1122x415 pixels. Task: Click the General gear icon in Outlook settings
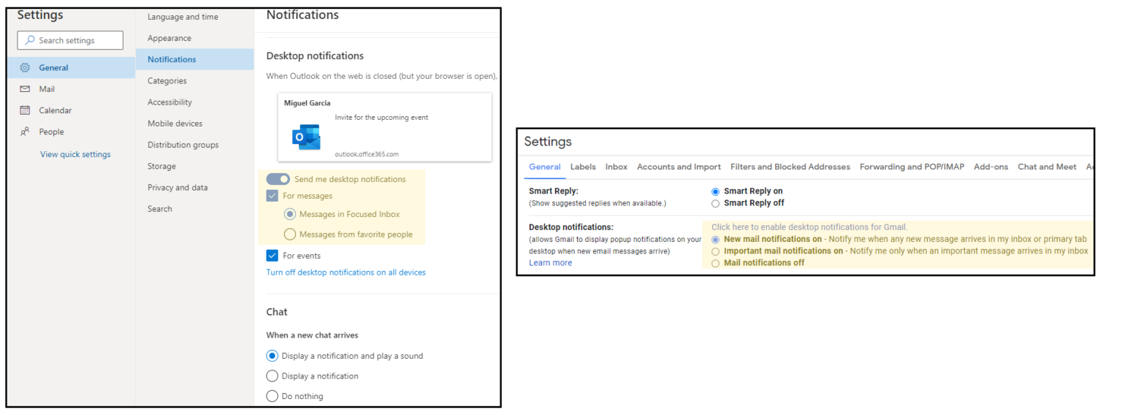[25, 67]
